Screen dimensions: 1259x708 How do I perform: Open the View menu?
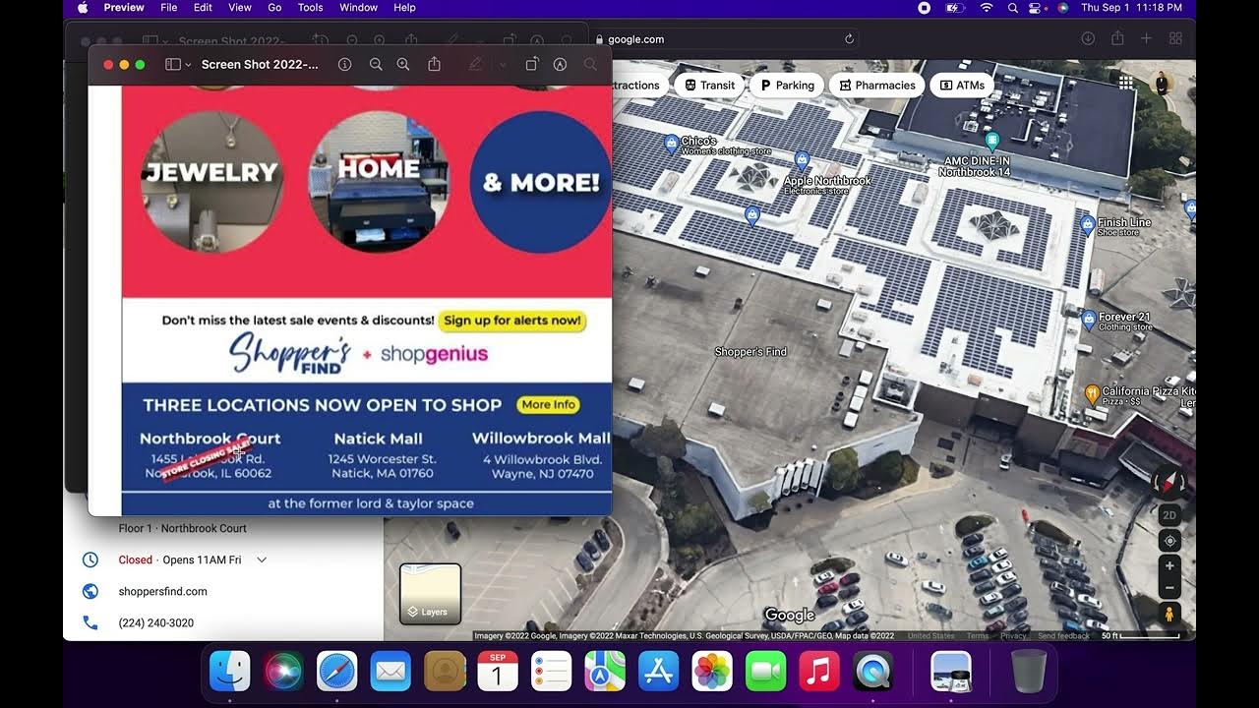point(240,7)
